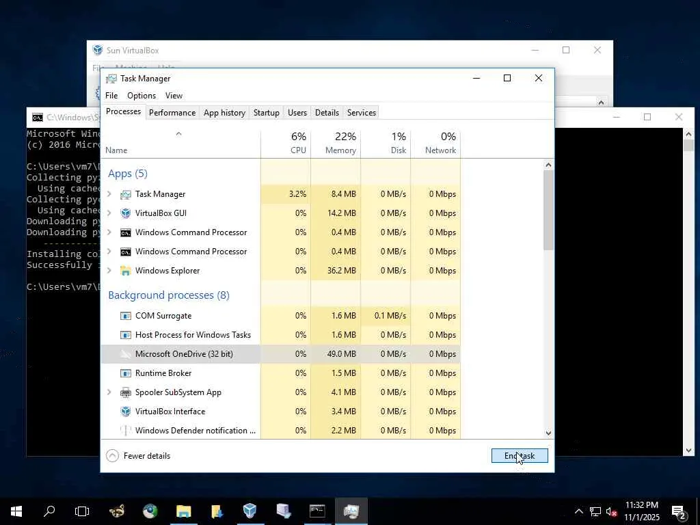
Task: Click Command Prompt window scroll down arrow
Action: point(688,451)
